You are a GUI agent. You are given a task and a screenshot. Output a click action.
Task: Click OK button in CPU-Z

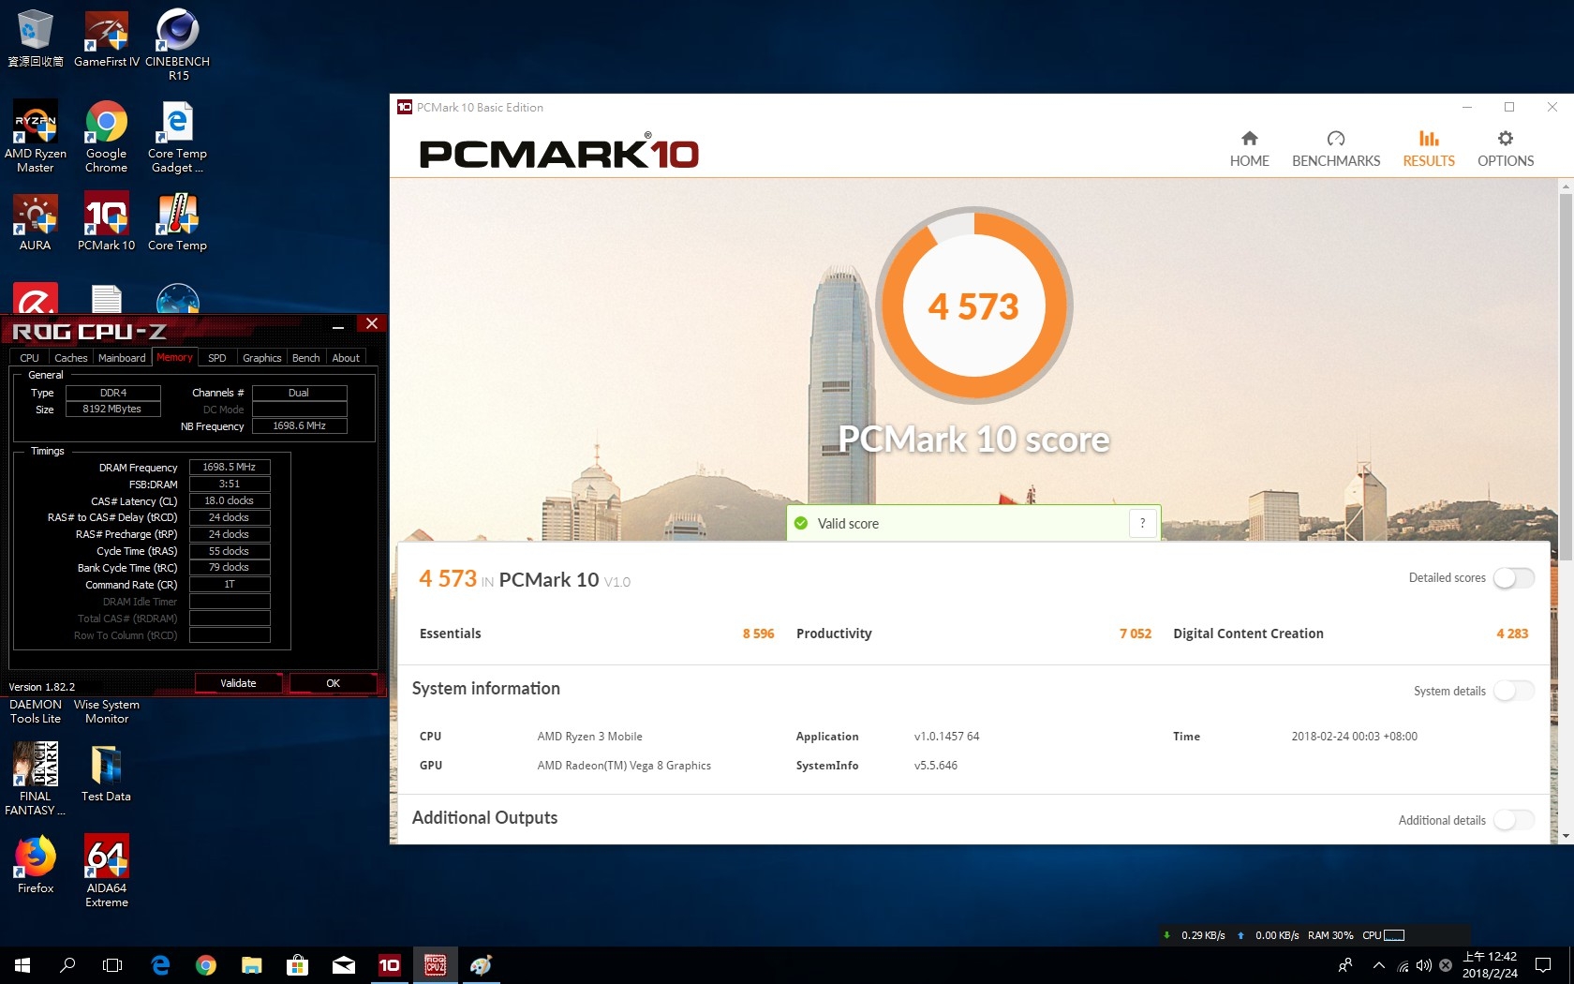click(x=333, y=683)
